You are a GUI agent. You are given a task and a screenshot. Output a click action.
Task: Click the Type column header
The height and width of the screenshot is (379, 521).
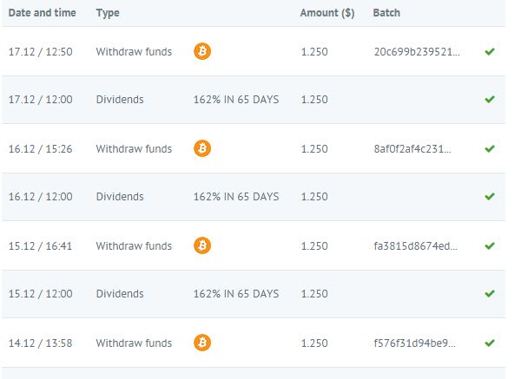[x=108, y=13]
